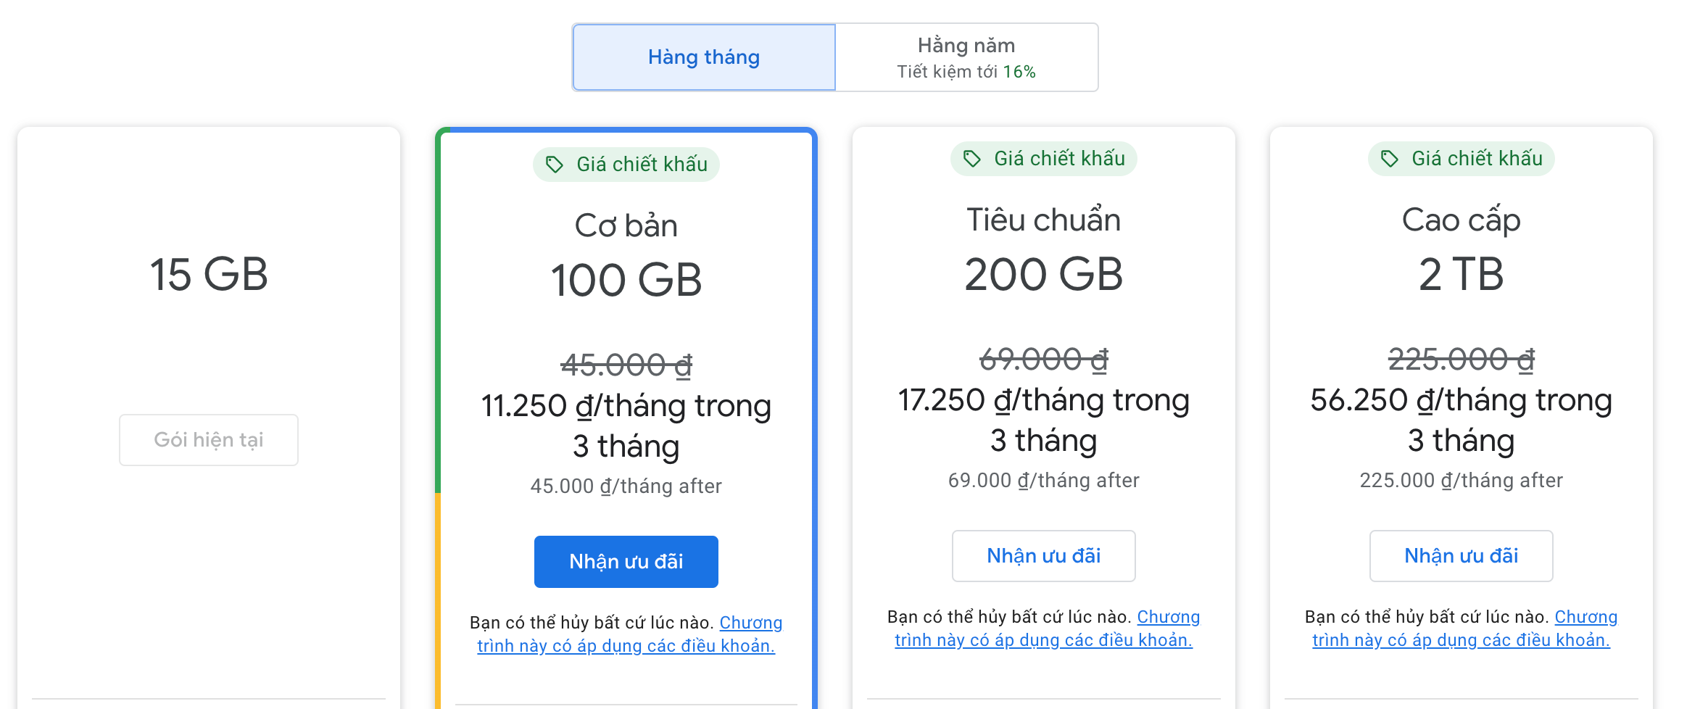The height and width of the screenshot is (709, 1708).
Task: Switch to Hàng tháng monthly billing
Action: [x=704, y=57]
